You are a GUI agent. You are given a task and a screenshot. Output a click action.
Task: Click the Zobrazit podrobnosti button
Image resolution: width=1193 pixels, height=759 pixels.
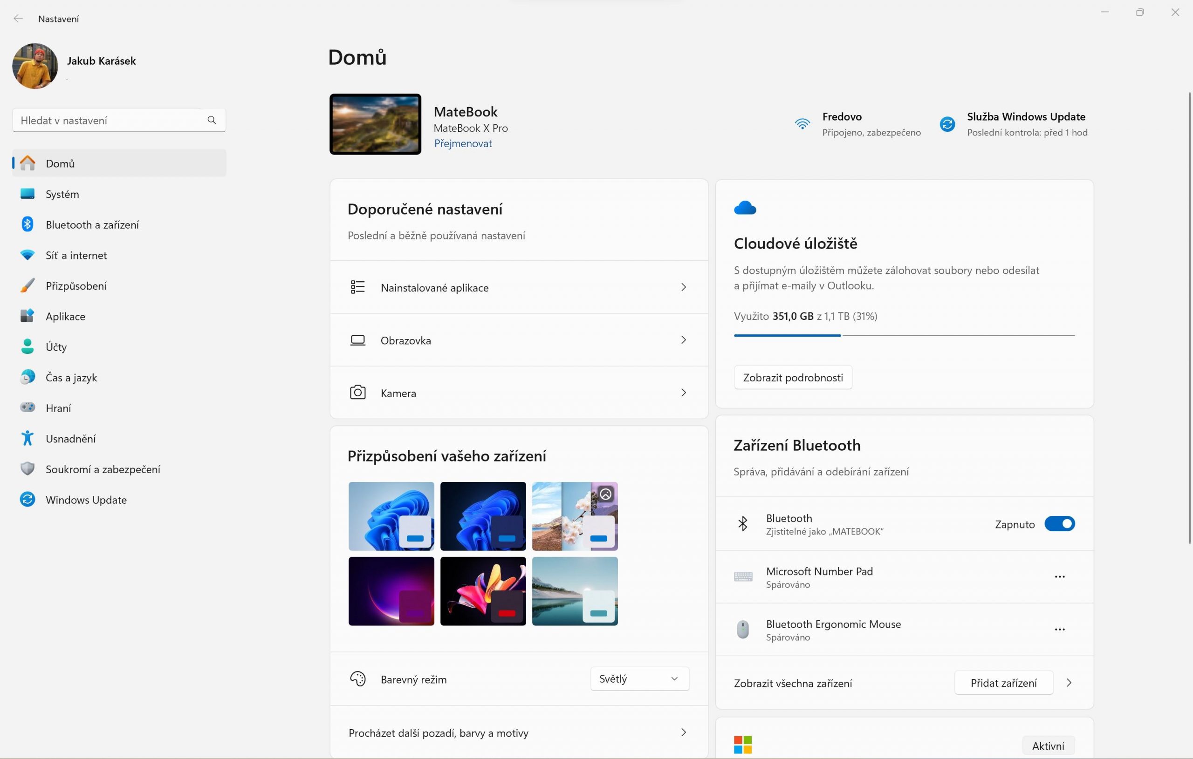coord(793,377)
